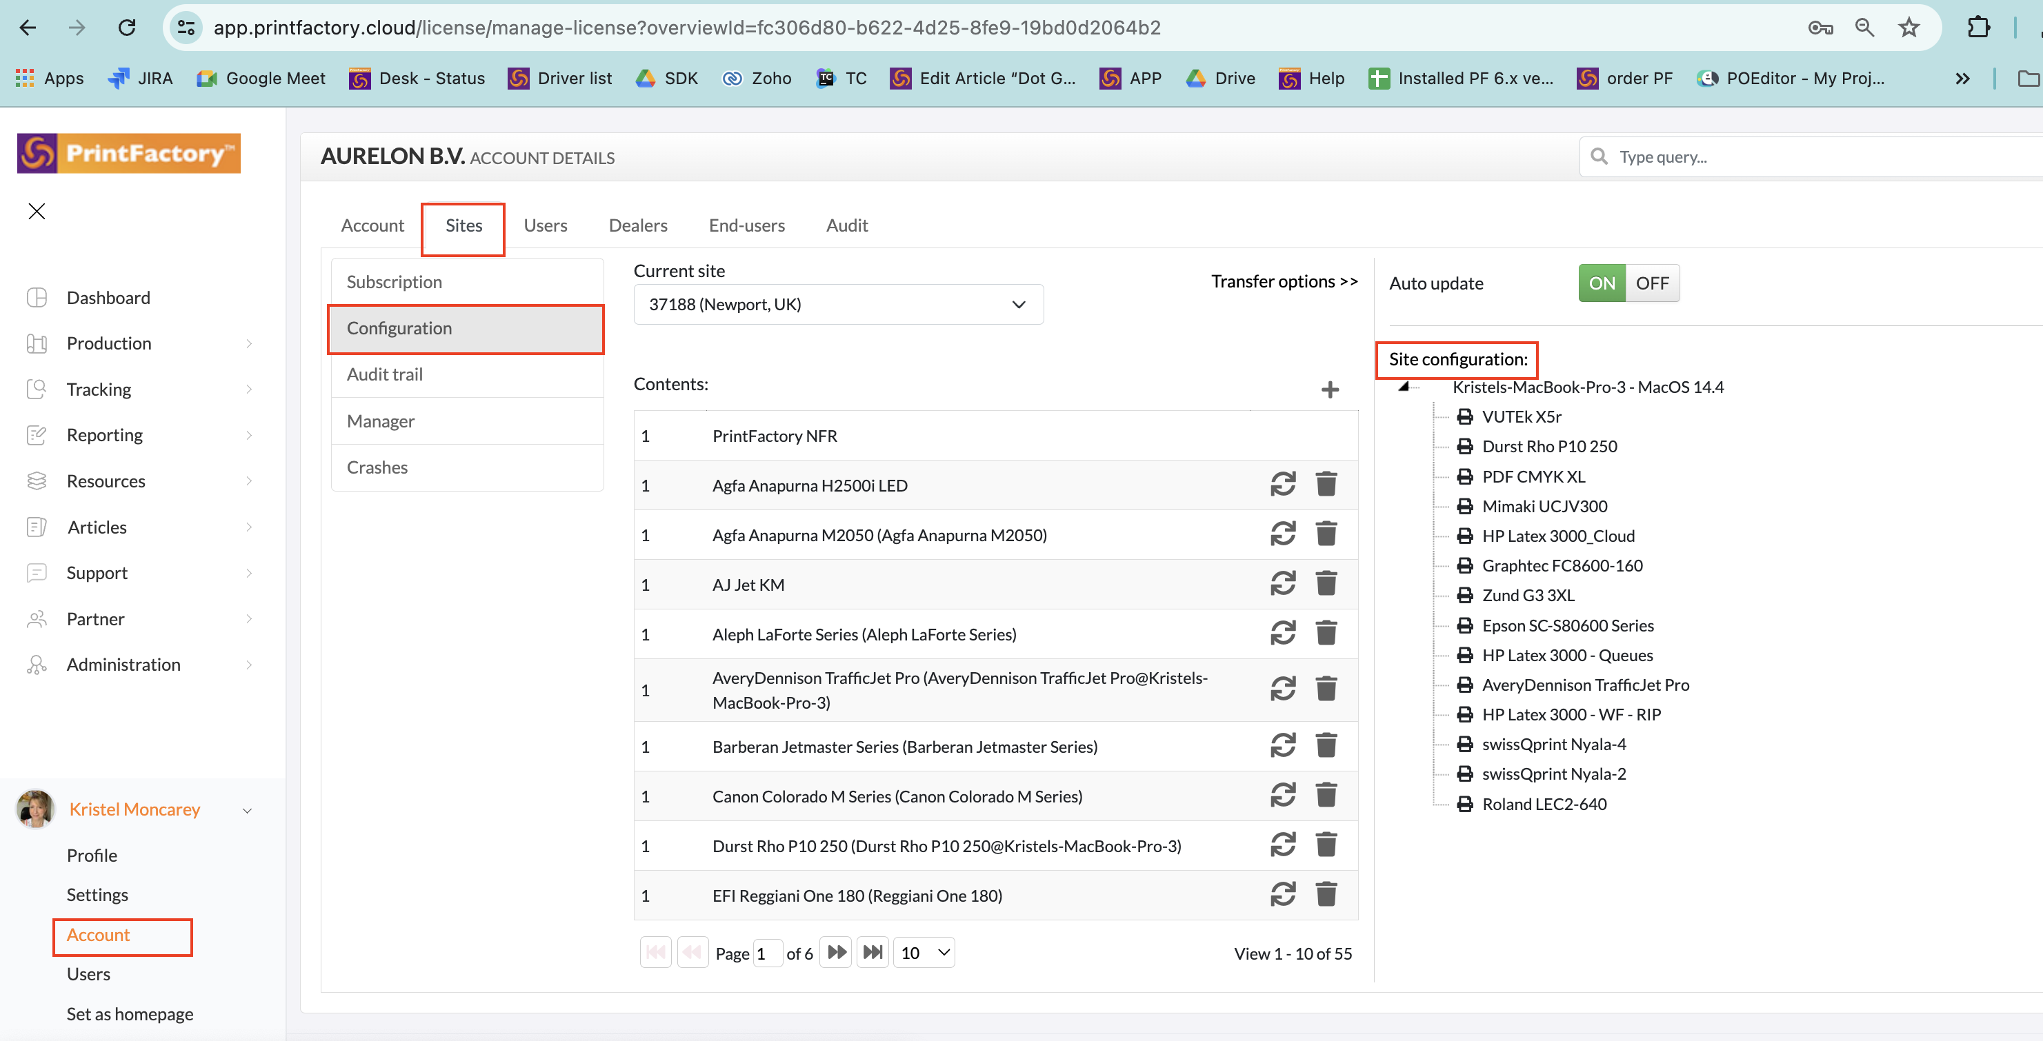
Task: Switch to the Dealers tab
Action: pos(637,225)
